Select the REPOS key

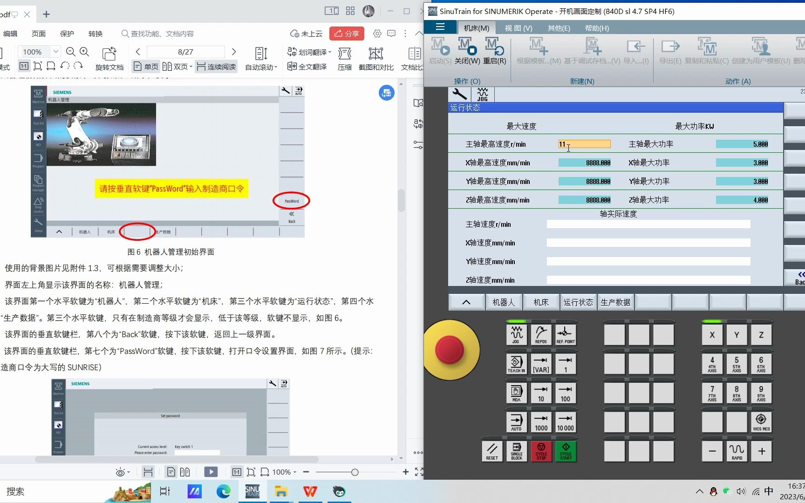541,334
